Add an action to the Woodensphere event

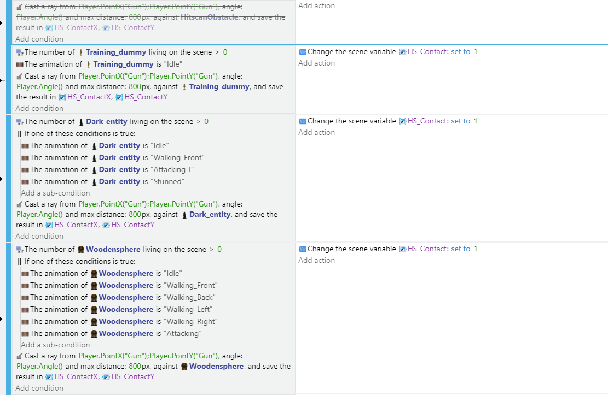(316, 260)
